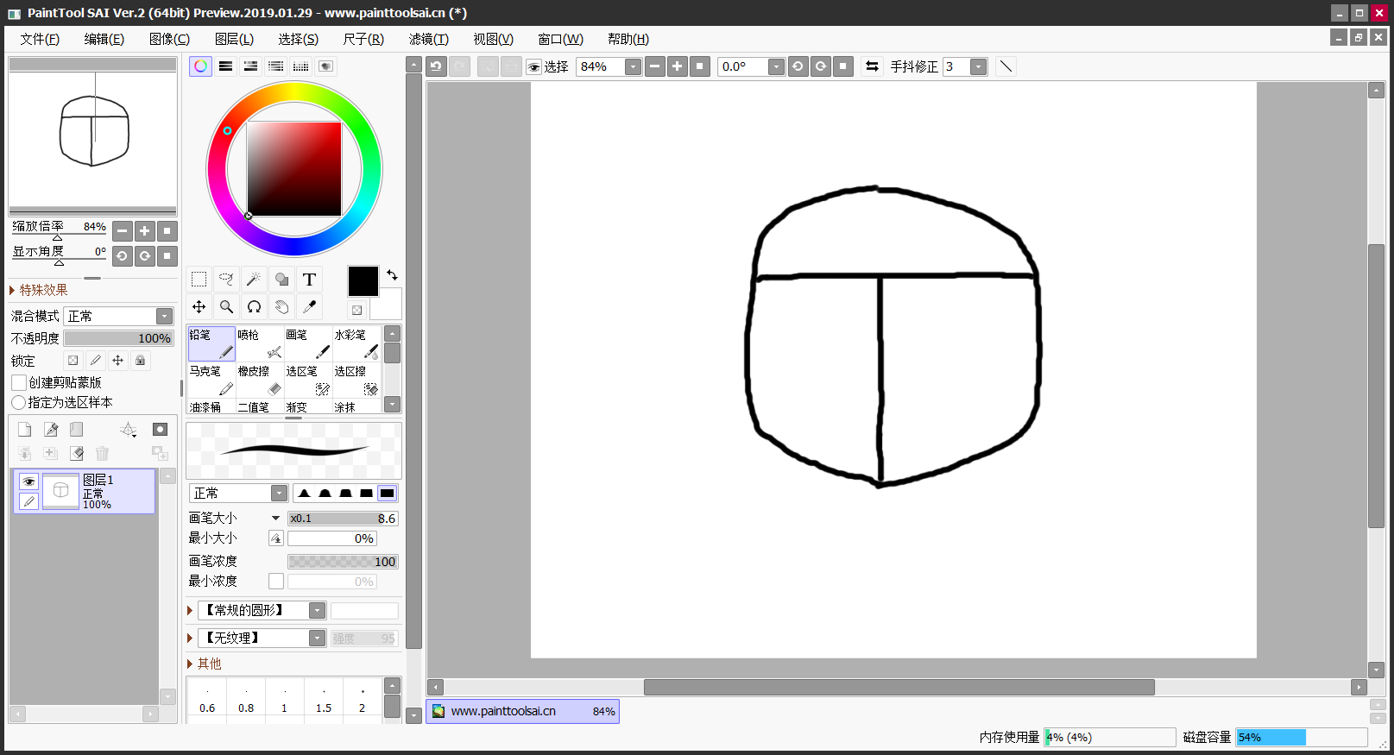Image resolution: width=1394 pixels, height=755 pixels.
Task: Toggle lock transparent pixels
Action: (73, 361)
